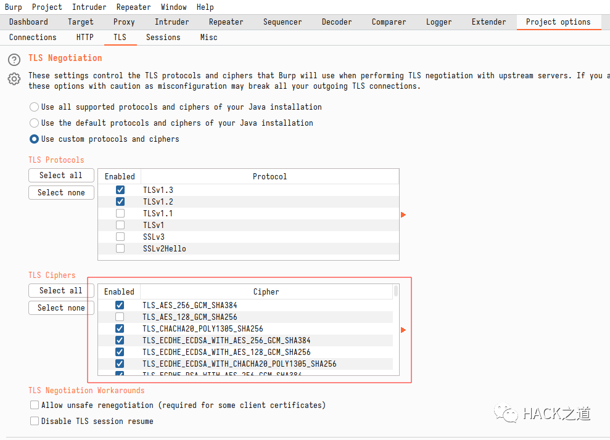610x440 pixels.
Task: Switch to Extender tab
Action: (488, 22)
